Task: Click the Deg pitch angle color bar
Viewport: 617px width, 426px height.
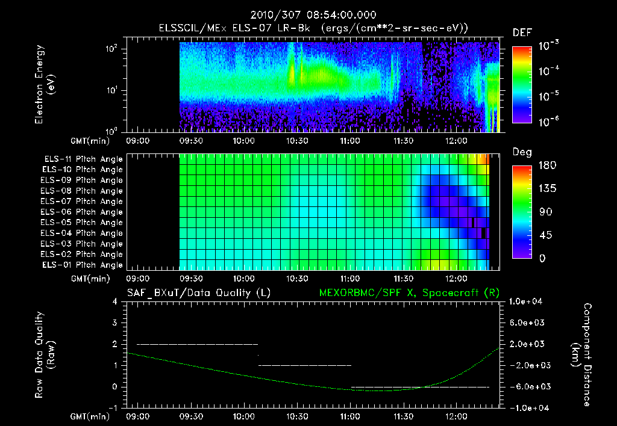Action: tap(522, 212)
